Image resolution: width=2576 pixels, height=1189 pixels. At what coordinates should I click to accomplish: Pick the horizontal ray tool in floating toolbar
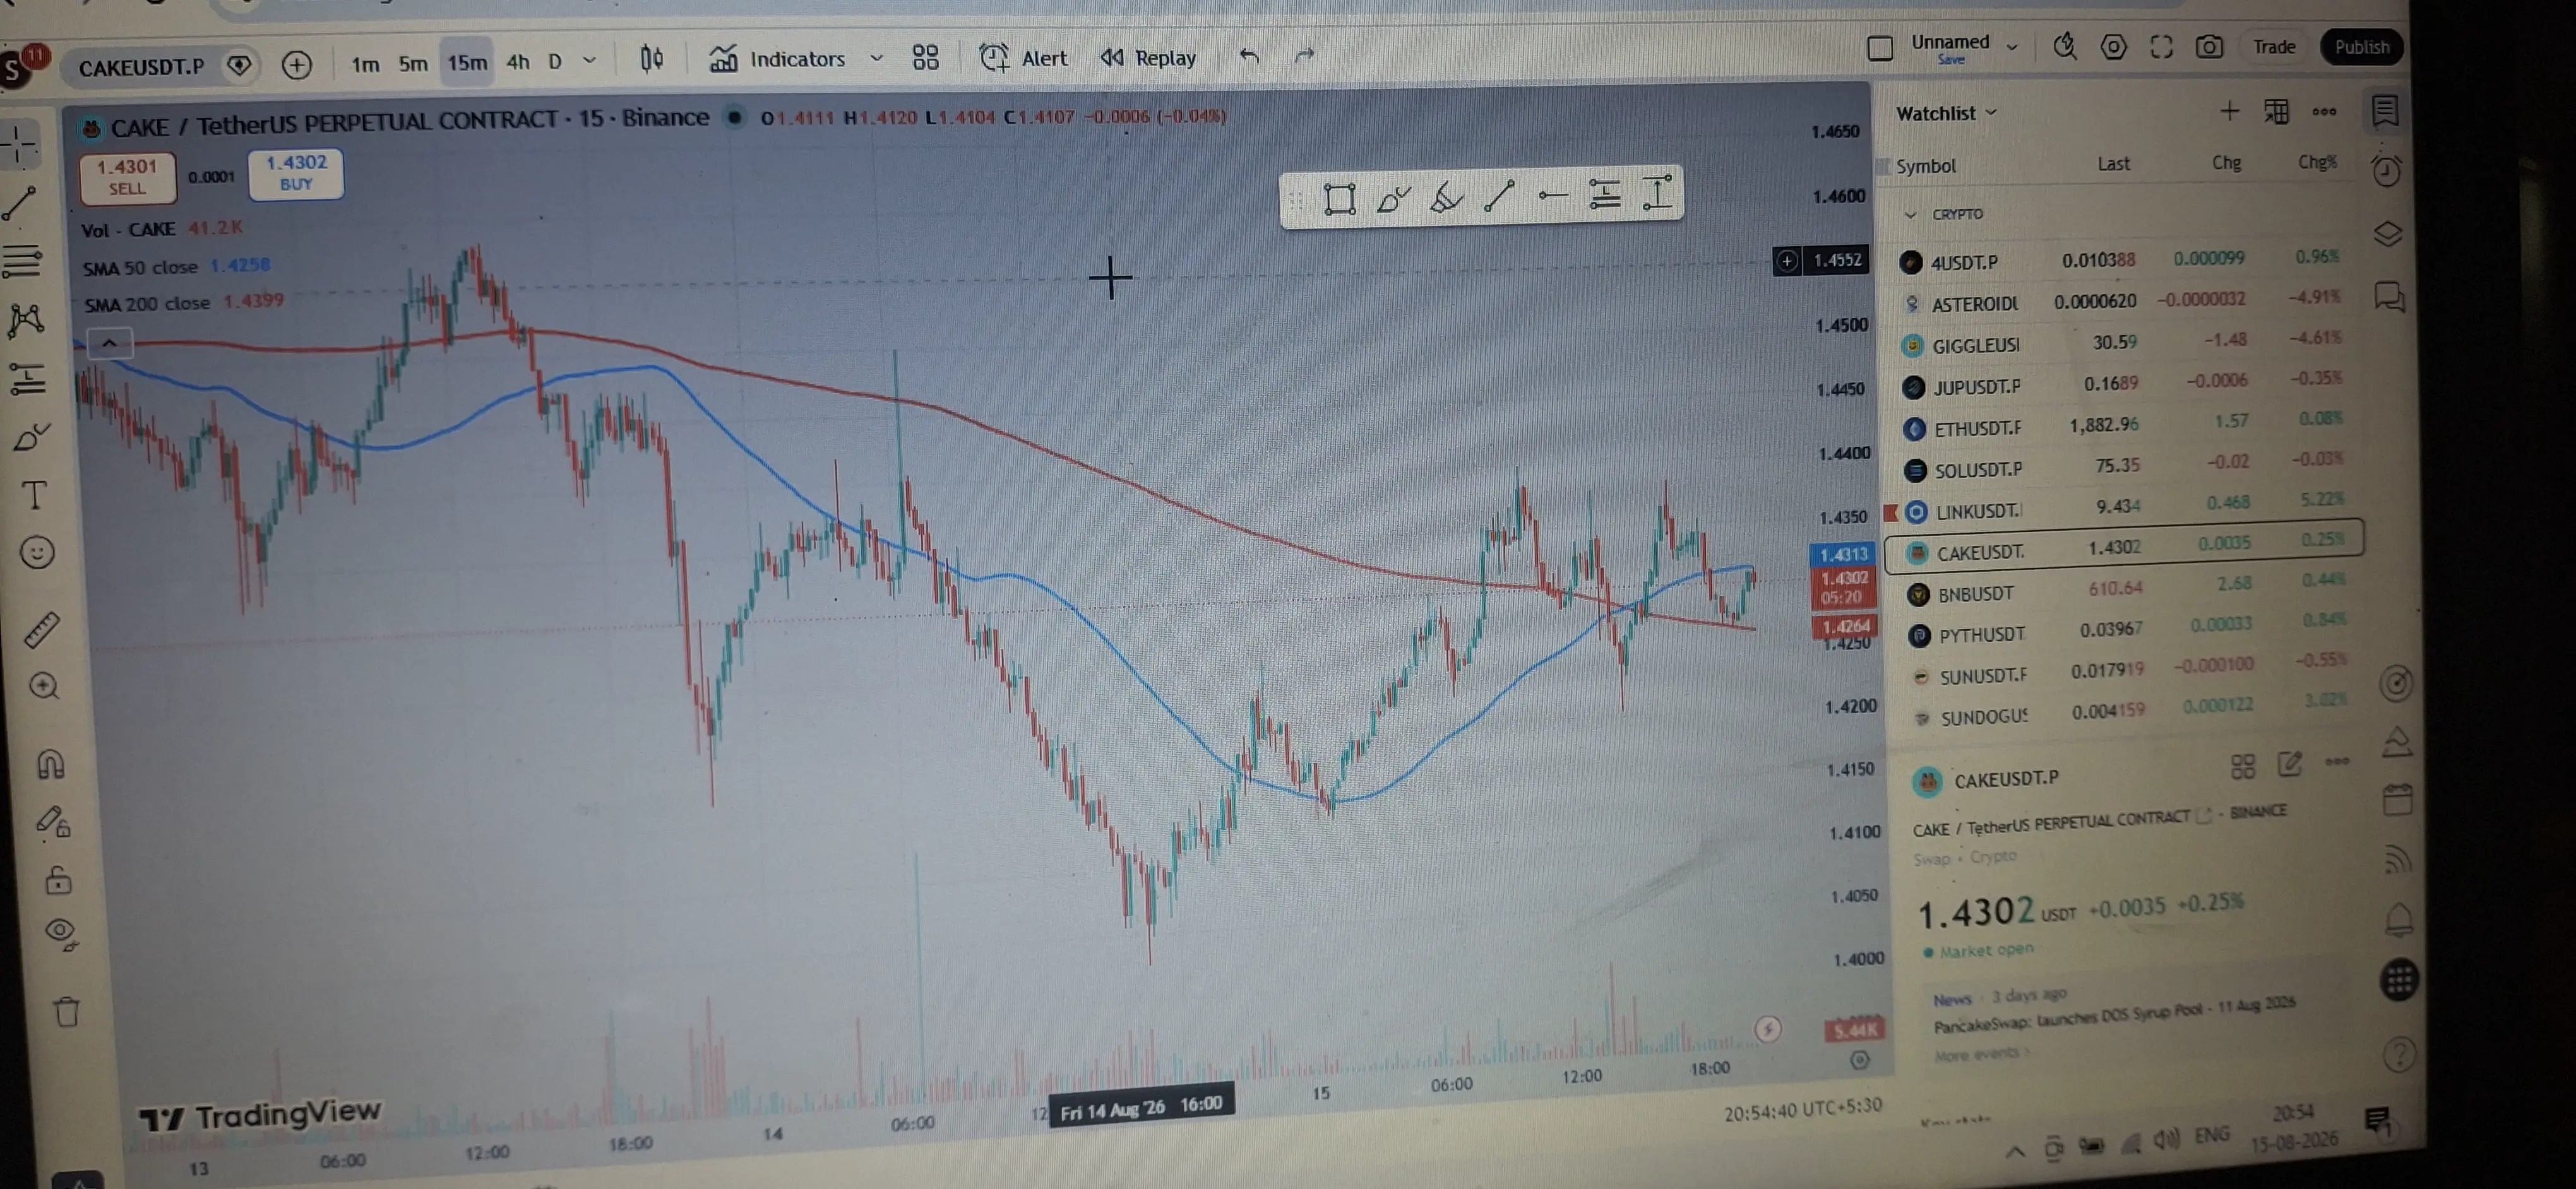click(x=1552, y=196)
